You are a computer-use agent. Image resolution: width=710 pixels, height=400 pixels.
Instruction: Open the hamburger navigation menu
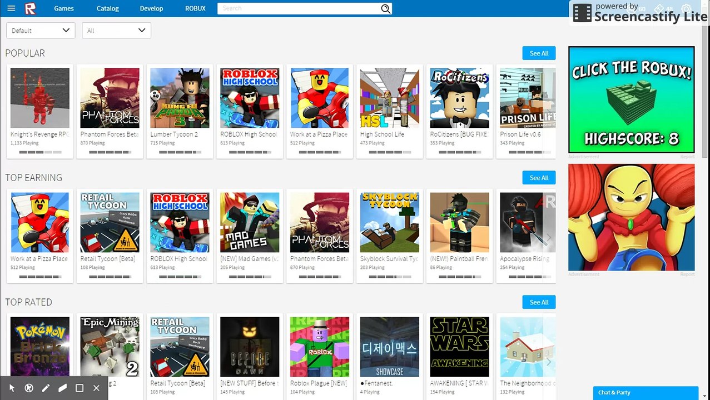coord(11,8)
